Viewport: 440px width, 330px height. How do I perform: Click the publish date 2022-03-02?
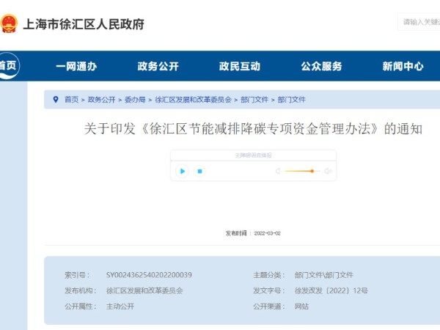267,233
